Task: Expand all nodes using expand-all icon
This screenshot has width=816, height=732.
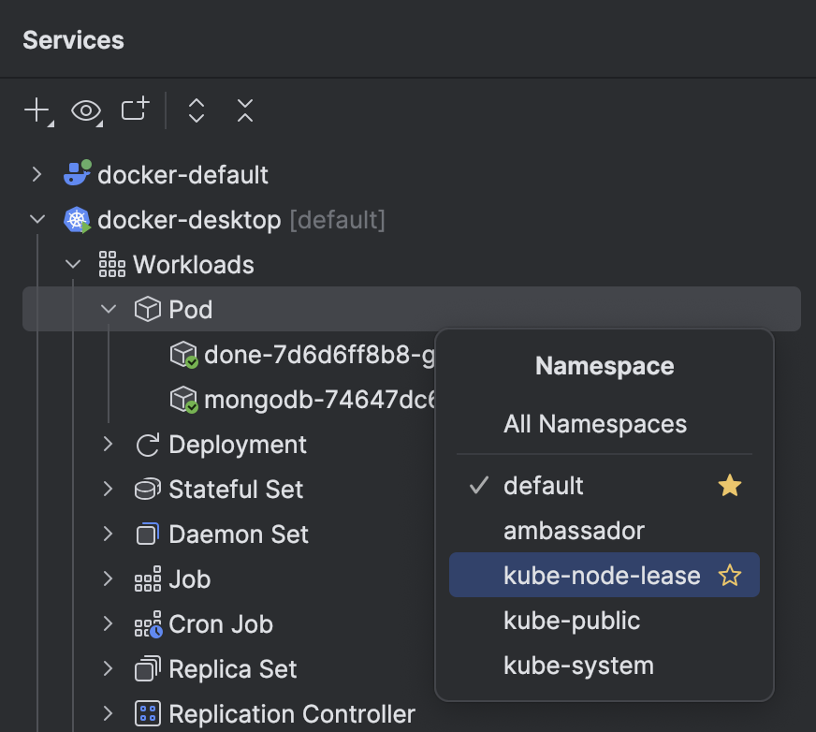Action: pos(196,110)
